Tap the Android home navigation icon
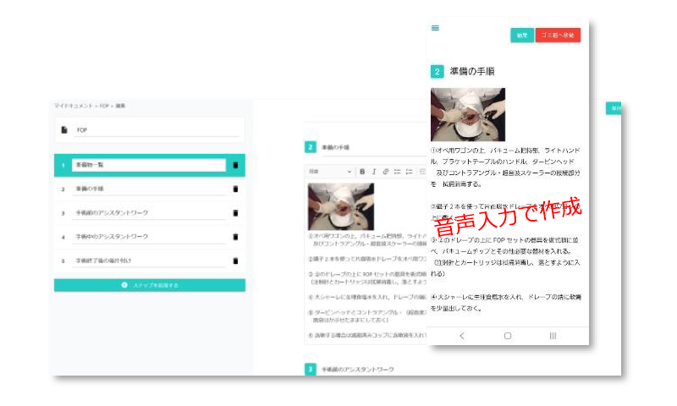 508,336
